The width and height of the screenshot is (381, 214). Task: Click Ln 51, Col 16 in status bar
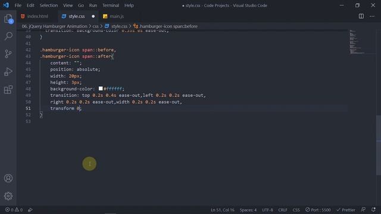(223, 210)
